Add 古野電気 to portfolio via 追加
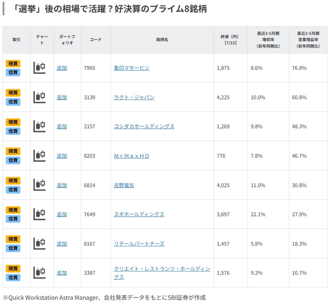 point(62,185)
